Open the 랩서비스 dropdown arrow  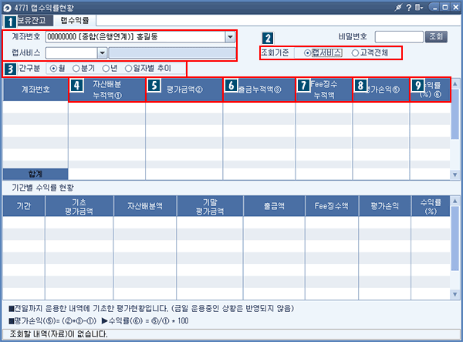pos(102,53)
